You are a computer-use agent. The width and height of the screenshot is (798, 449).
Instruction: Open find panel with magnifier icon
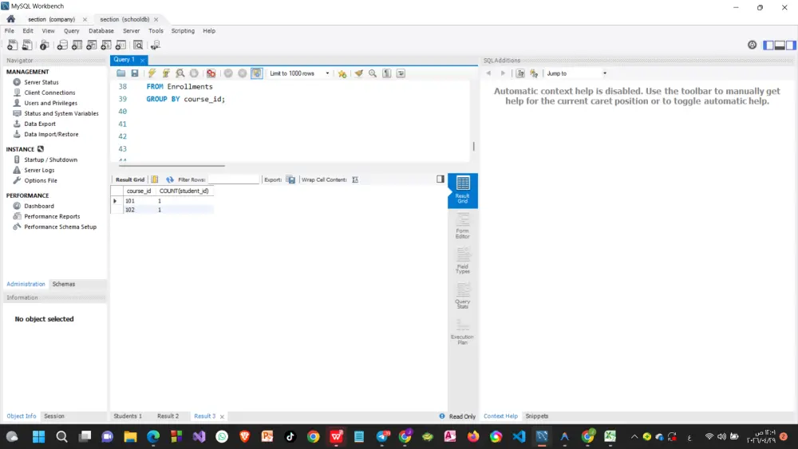(373, 73)
